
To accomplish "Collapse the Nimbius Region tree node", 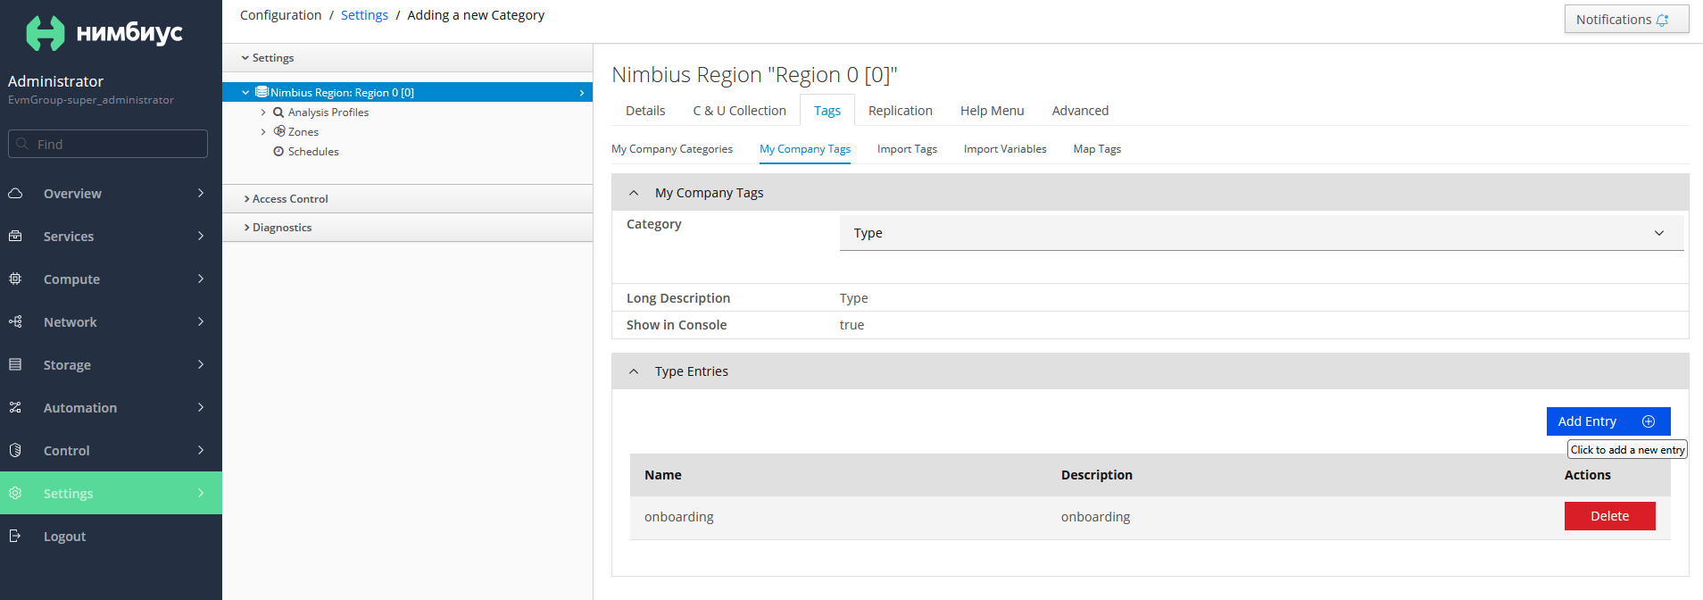I will tap(245, 92).
